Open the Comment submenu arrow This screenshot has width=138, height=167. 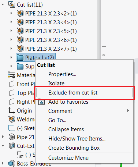(128, 111)
